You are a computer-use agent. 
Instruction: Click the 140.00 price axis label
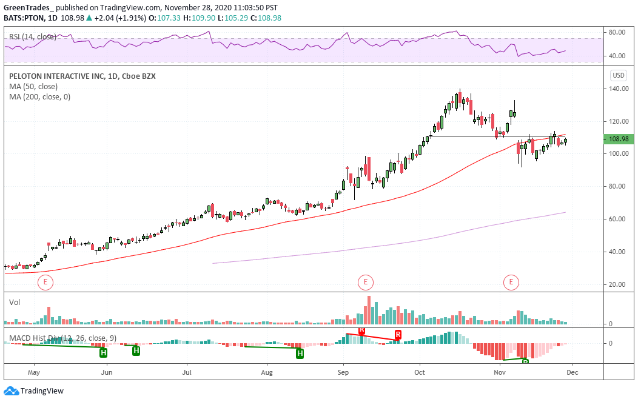click(x=619, y=89)
